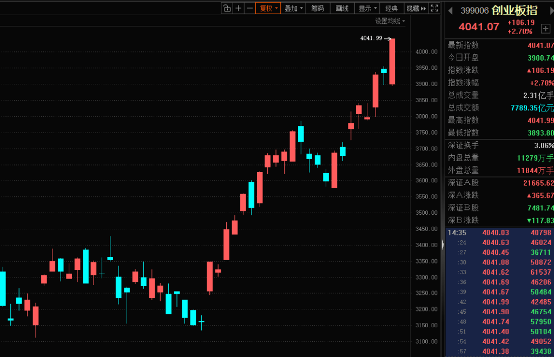Select the 画线 drawing tool
The image size is (554, 357).
coord(342,8)
